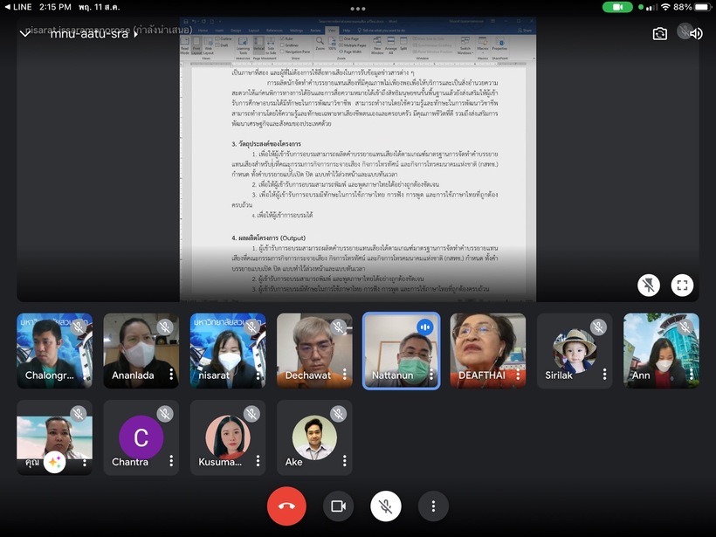Open the three-dot menu on Chantra's tile
The image size is (716, 537).
coord(170,462)
